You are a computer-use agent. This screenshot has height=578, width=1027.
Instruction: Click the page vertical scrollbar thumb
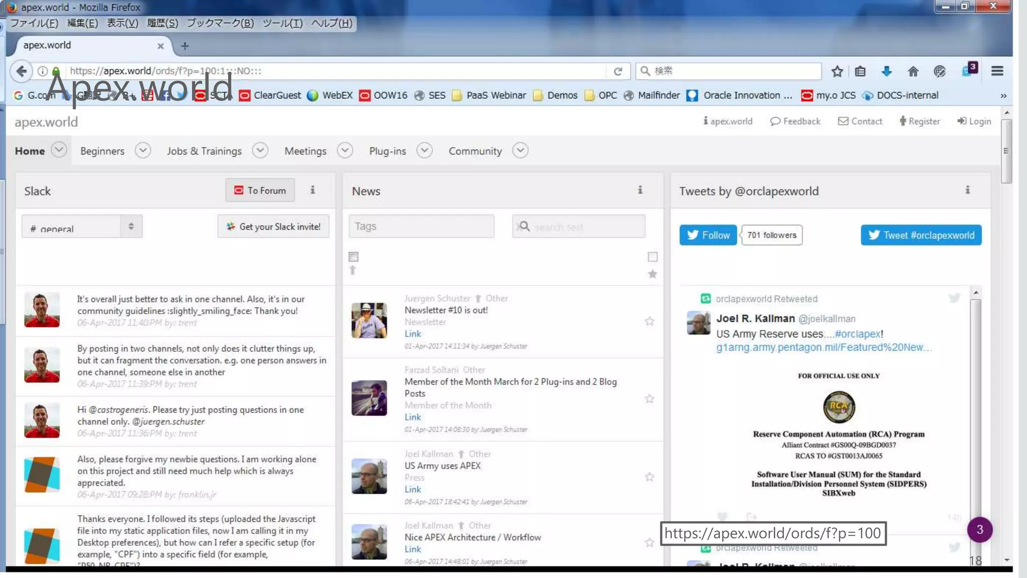1006,151
